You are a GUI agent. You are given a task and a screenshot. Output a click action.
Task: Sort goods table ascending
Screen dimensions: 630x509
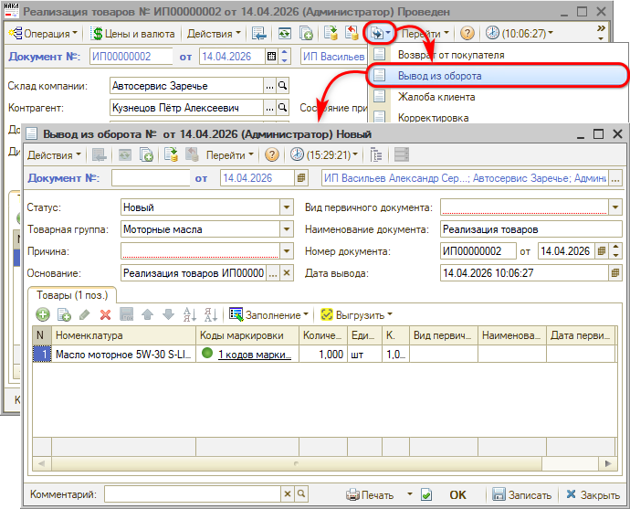[x=188, y=314]
